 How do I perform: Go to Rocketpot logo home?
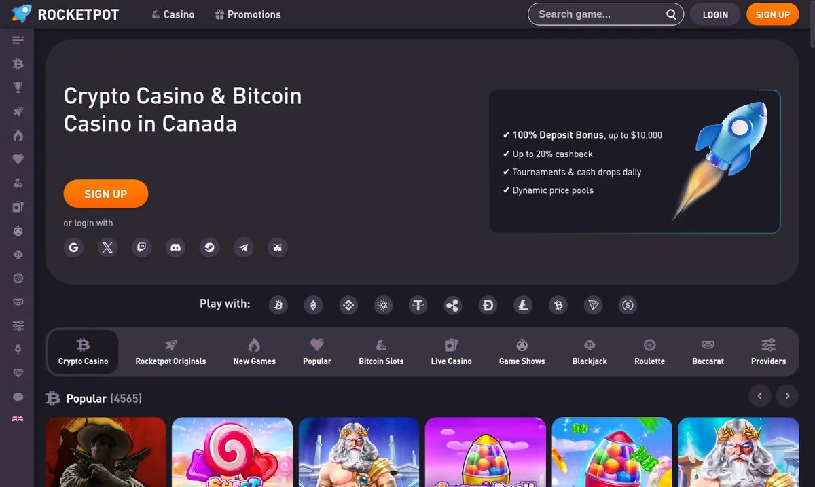pos(65,14)
